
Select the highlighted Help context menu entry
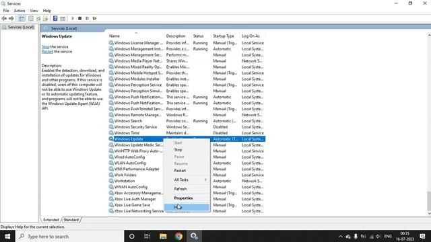point(187,207)
